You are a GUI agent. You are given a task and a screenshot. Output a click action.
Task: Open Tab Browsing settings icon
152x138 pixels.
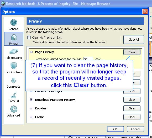pyautogui.click(x=14, y=51)
